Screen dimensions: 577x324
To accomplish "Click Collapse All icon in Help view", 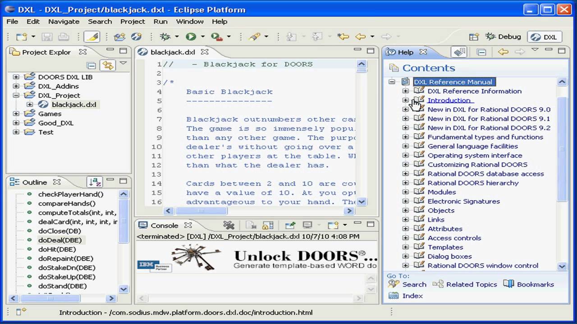I will tap(481, 52).
